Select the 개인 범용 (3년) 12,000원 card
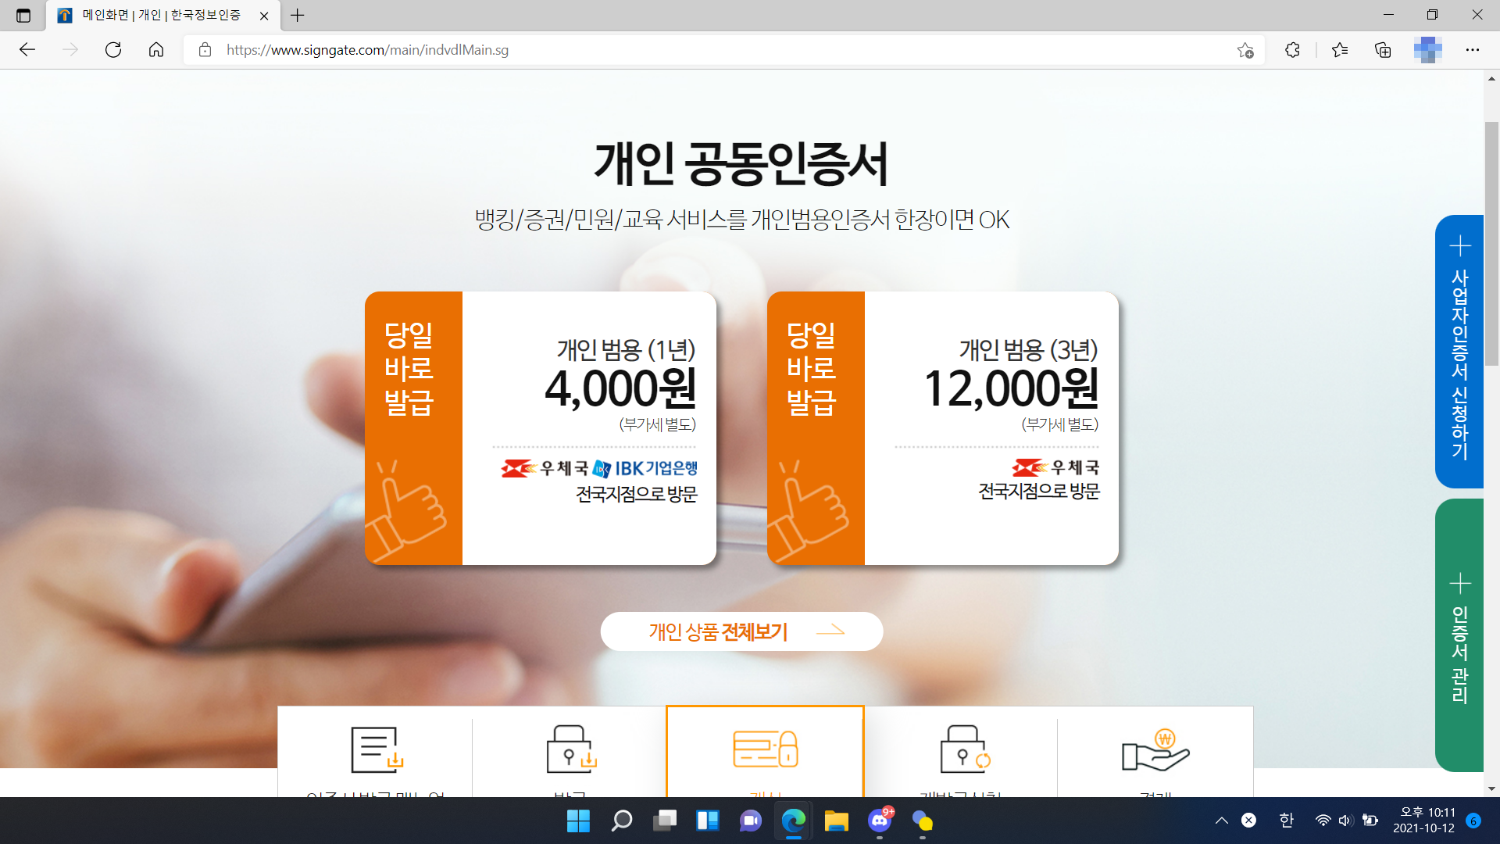Screen dimensions: 1500x844 [943, 428]
